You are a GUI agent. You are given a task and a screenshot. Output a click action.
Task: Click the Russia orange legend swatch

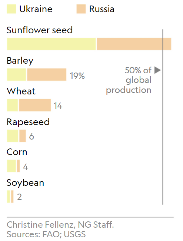tap(81, 9)
